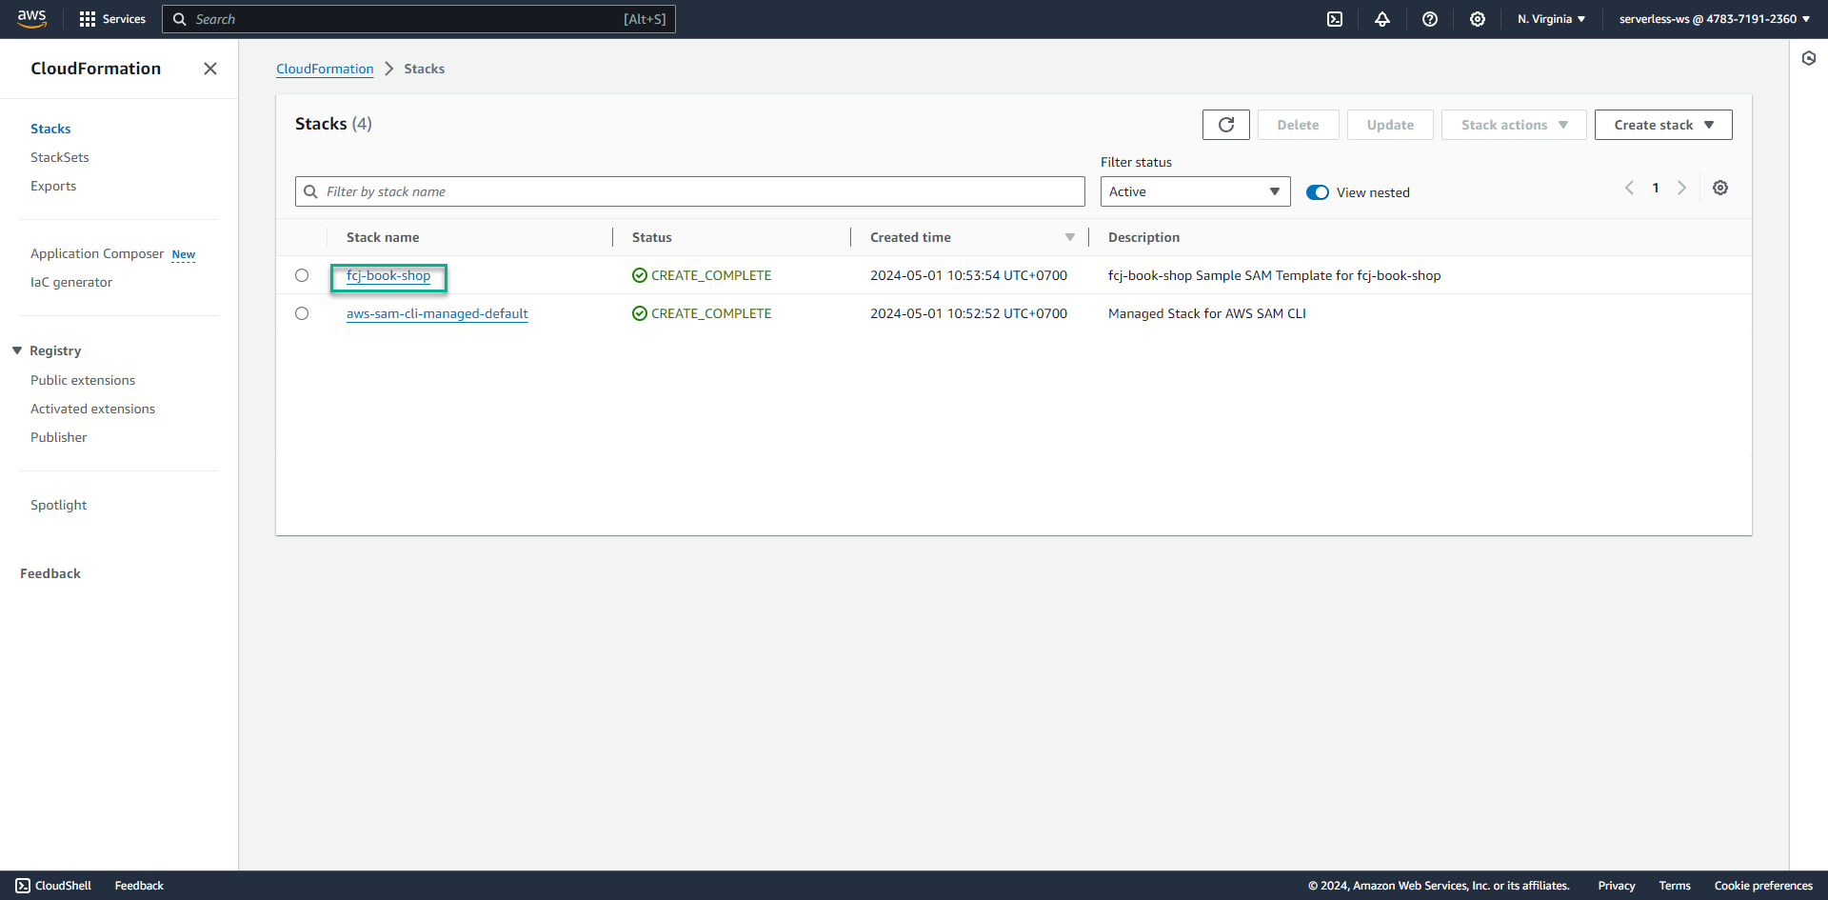Click the top AWS search box
This screenshot has height=900, width=1828.
pyautogui.click(x=419, y=19)
